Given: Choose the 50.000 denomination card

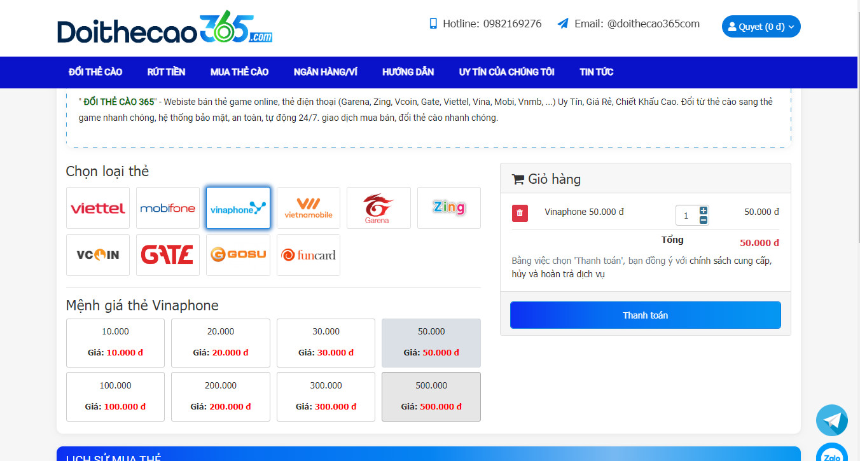Looking at the screenshot, I should [431, 343].
